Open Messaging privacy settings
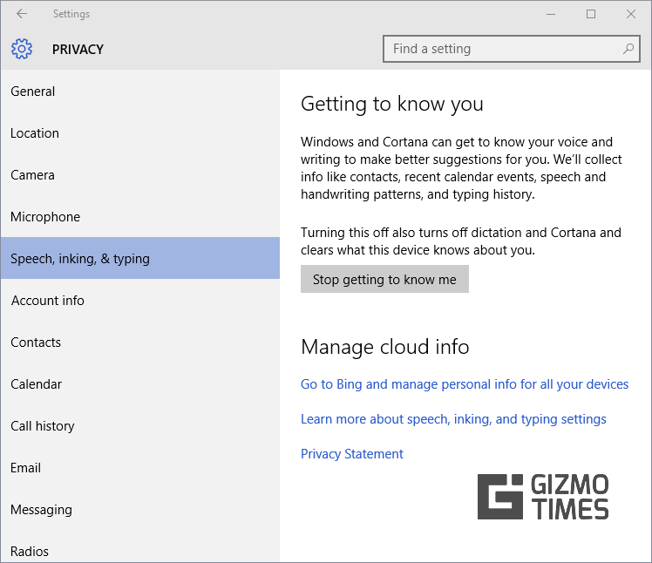 [140, 509]
